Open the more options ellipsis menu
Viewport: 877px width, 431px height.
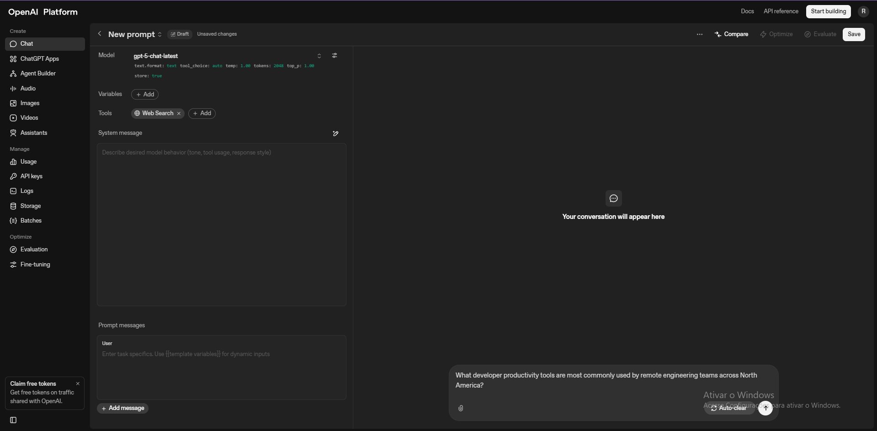(700, 34)
